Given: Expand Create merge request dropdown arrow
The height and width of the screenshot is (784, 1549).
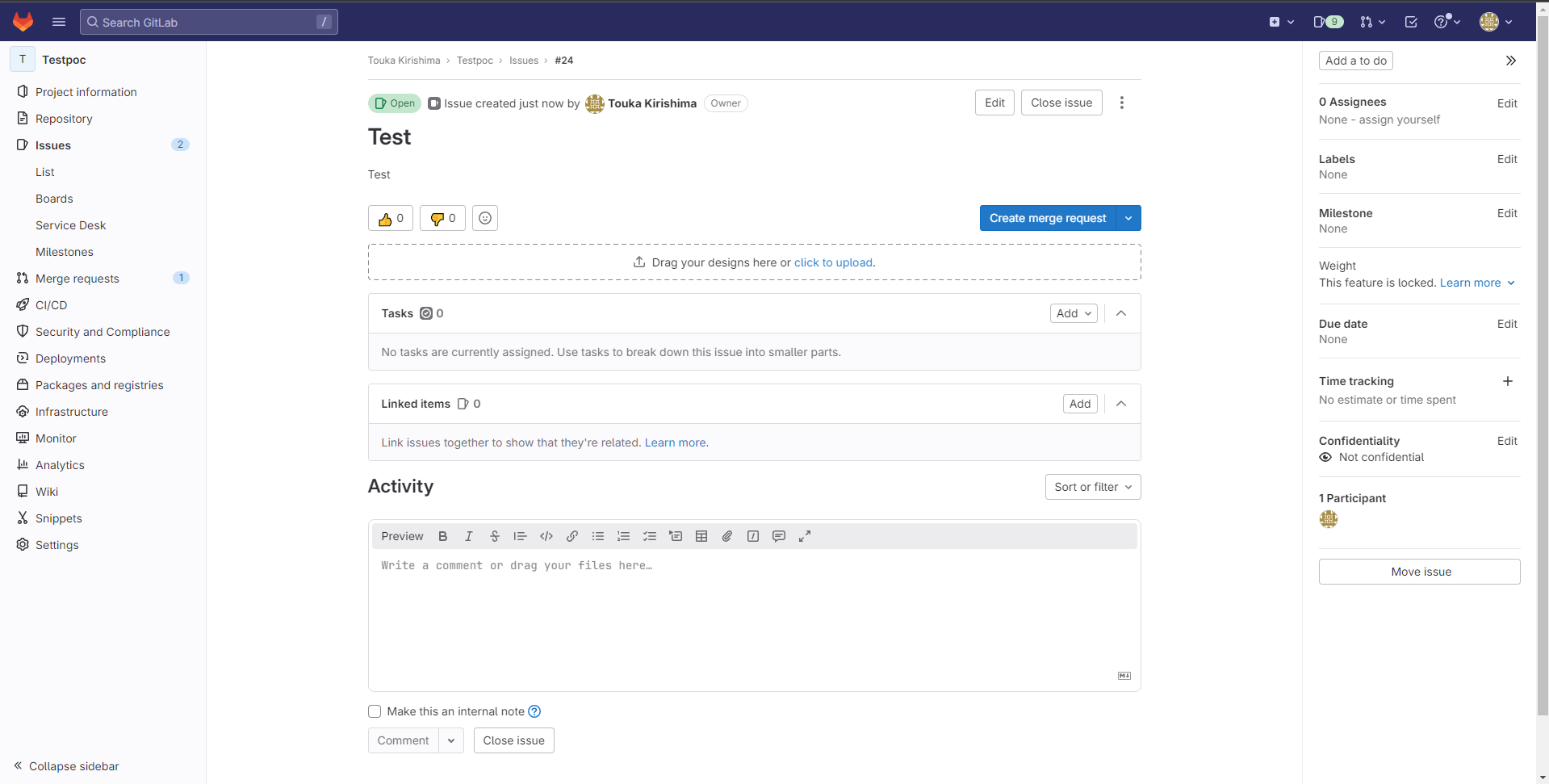Looking at the screenshot, I should click(x=1128, y=218).
